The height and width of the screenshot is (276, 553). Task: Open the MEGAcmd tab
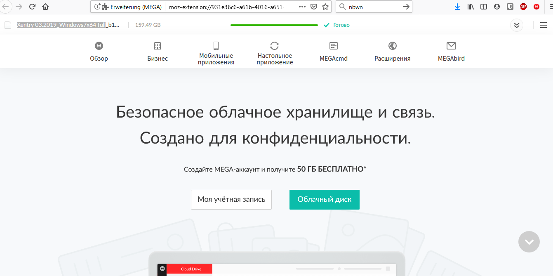(x=334, y=52)
